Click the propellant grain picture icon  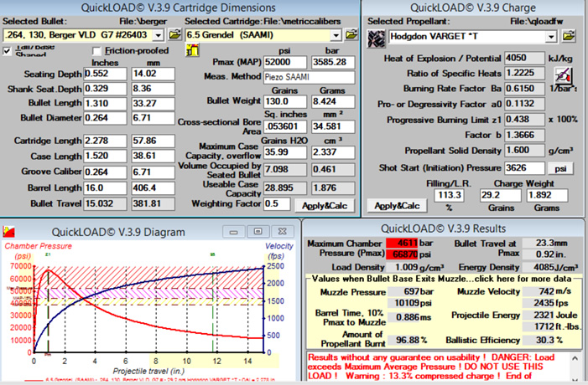tap(377, 37)
